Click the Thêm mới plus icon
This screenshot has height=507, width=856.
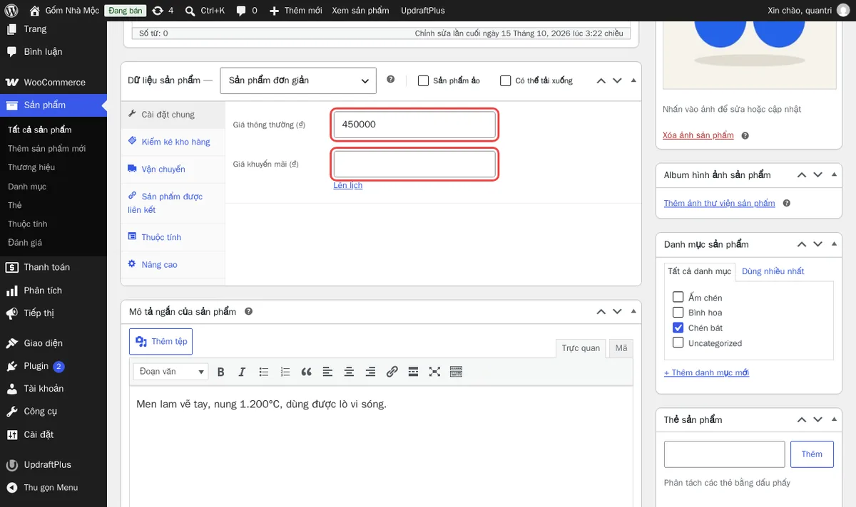click(275, 11)
